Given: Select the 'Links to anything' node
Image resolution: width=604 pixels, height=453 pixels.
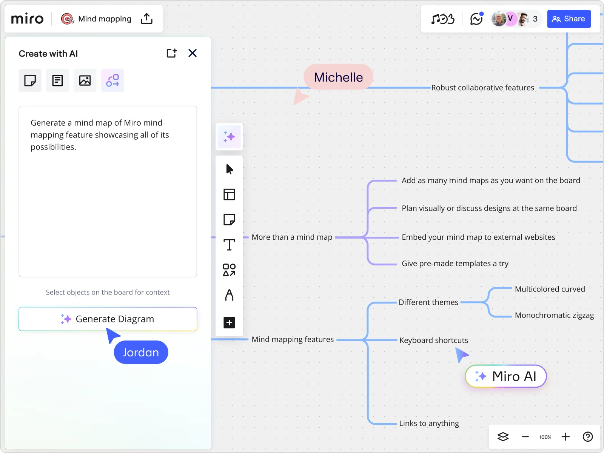Looking at the screenshot, I should pos(429,424).
